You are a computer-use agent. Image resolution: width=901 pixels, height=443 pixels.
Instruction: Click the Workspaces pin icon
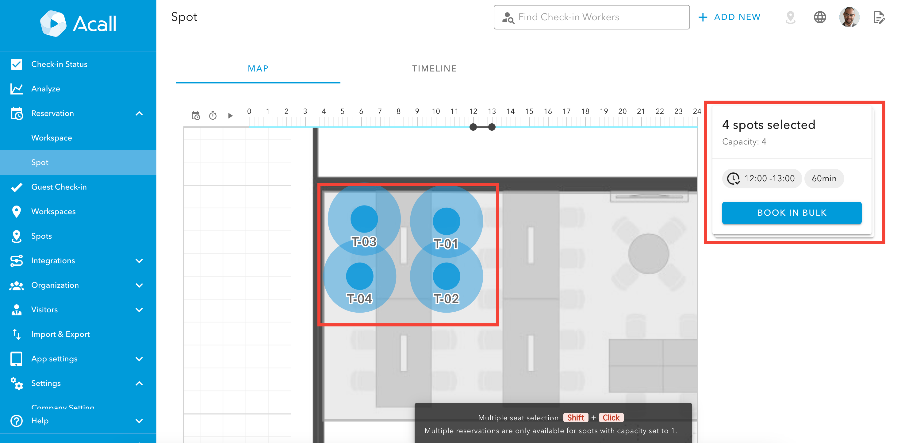click(17, 211)
